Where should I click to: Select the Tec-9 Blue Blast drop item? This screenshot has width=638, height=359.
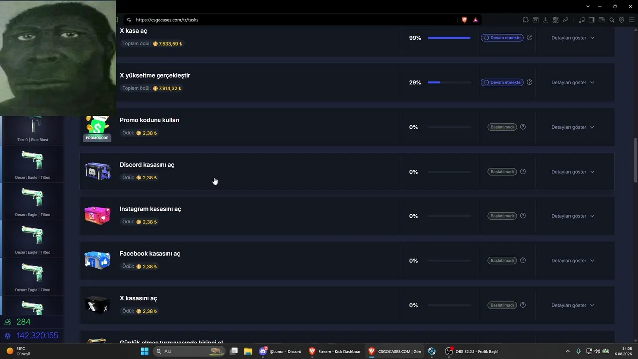pyautogui.click(x=33, y=130)
